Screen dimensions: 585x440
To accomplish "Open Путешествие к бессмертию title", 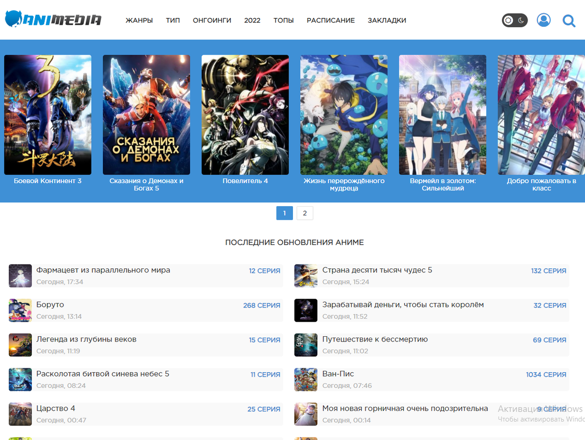I will tap(375, 339).
